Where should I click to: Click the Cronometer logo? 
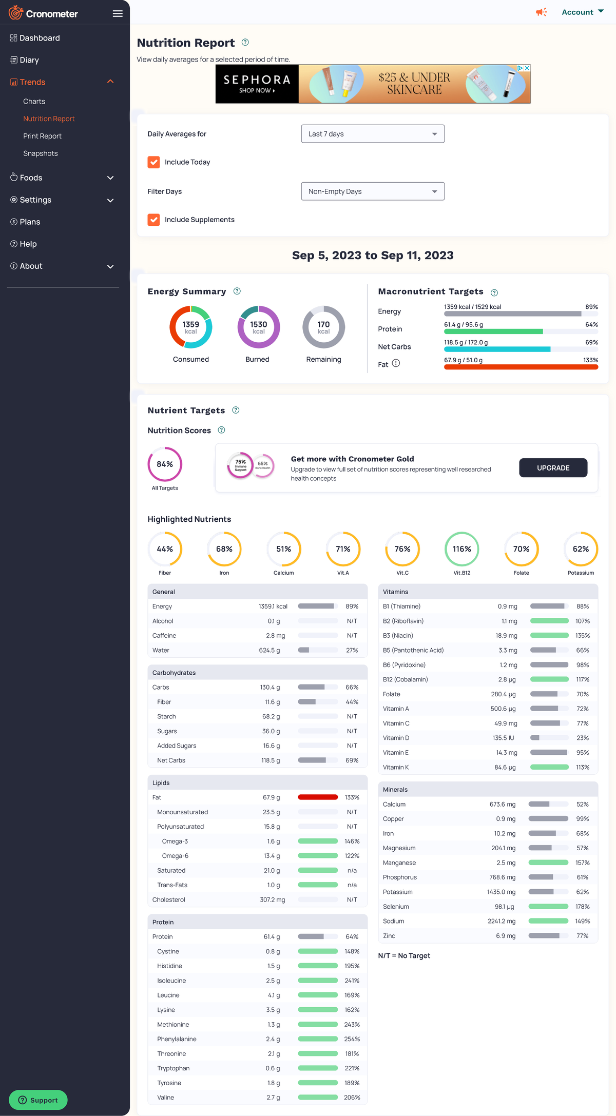click(44, 13)
